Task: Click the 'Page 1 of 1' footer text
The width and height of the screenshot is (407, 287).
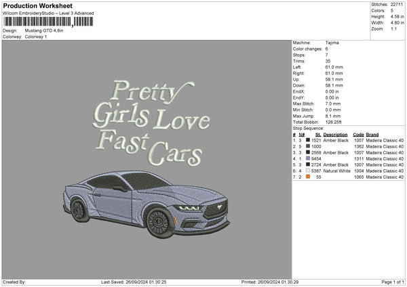Action: [393, 282]
